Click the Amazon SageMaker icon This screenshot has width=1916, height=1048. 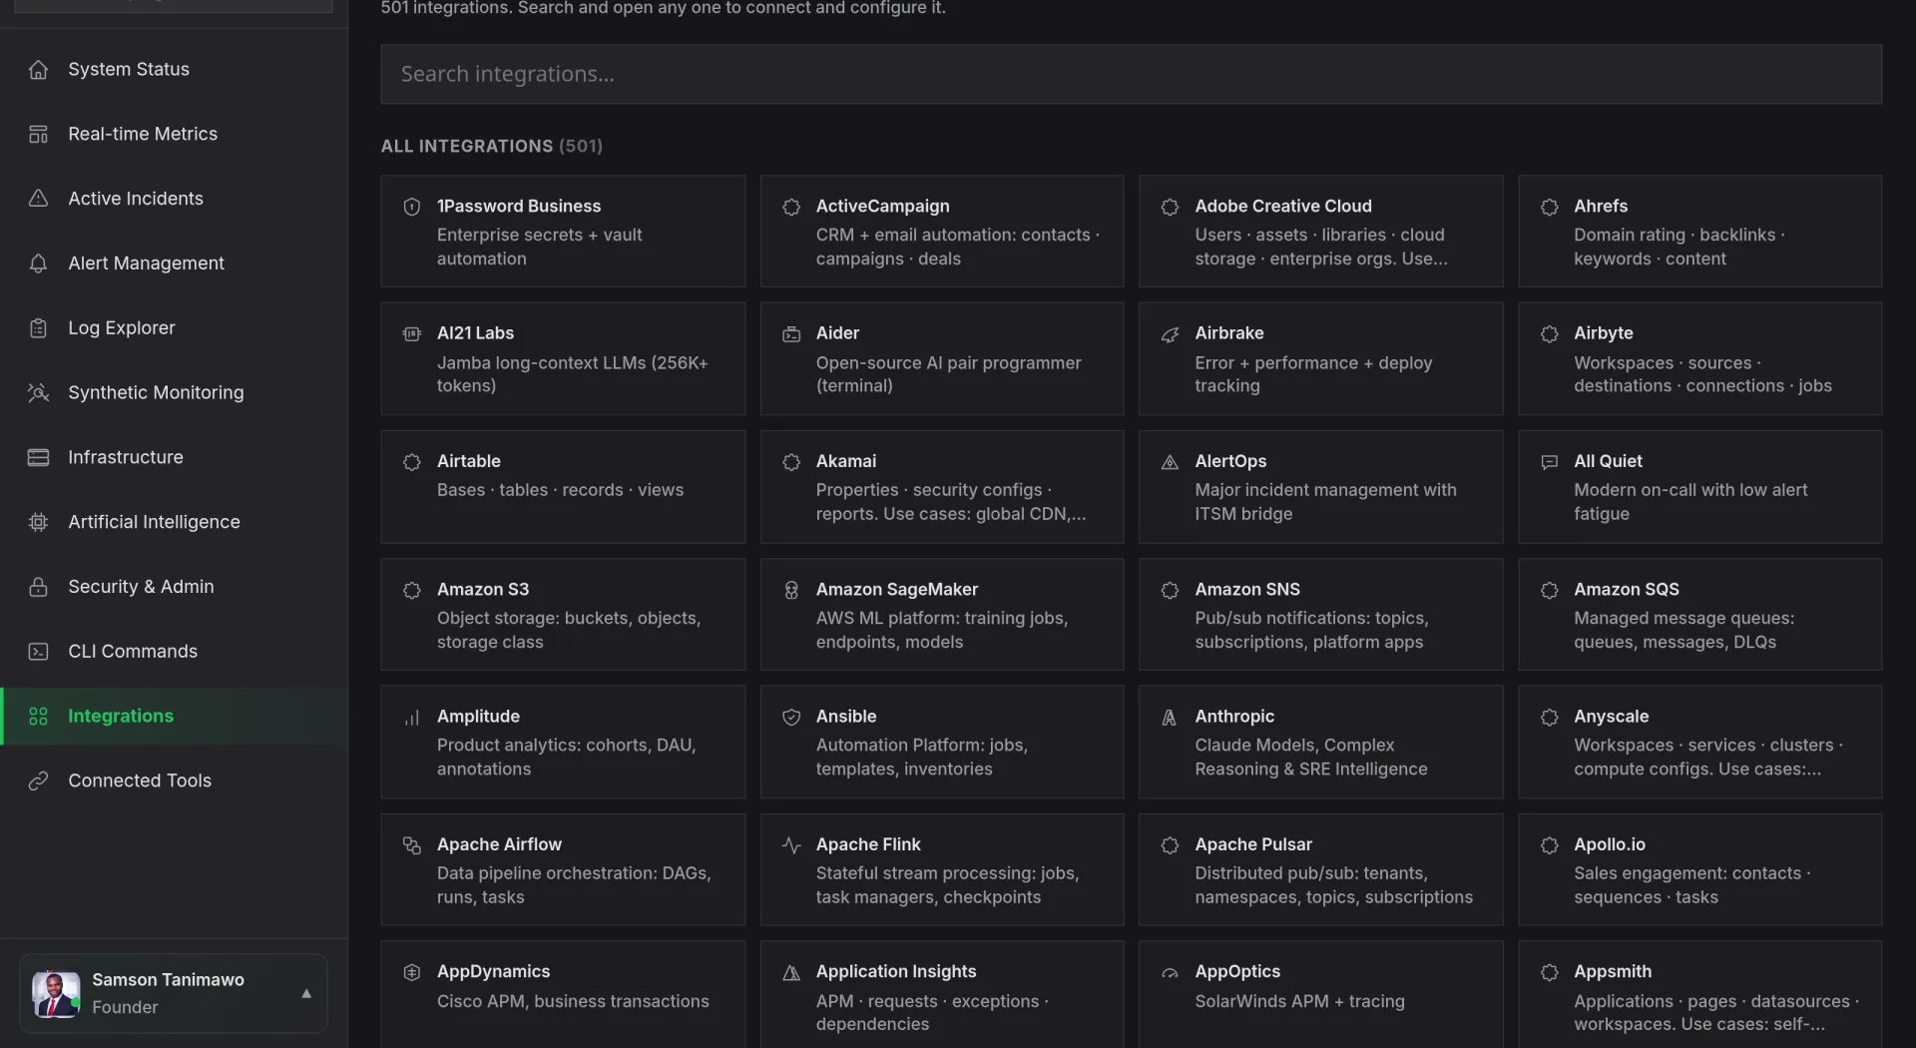pyautogui.click(x=790, y=590)
